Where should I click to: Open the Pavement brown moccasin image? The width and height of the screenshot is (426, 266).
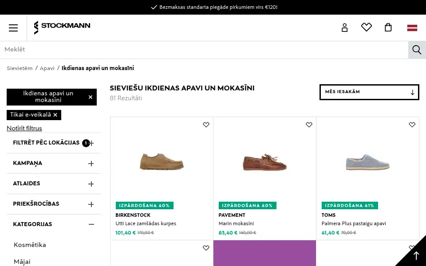pos(264,162)
